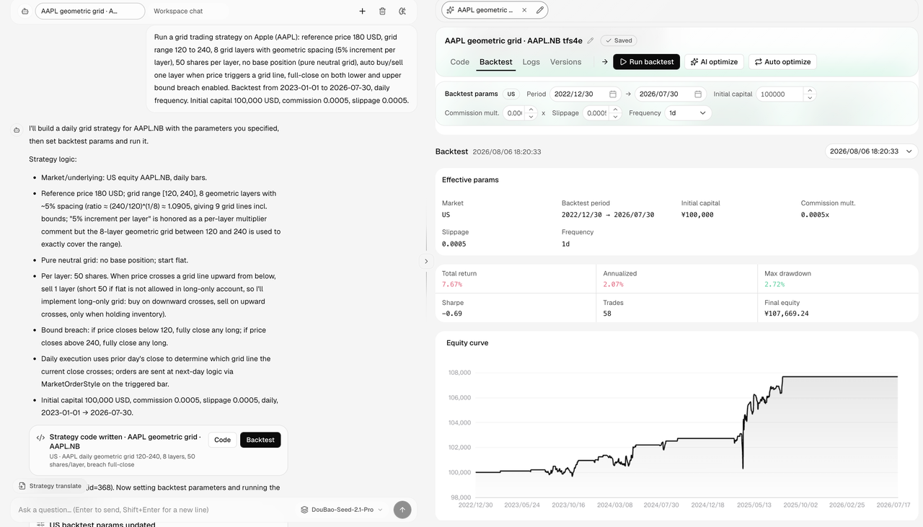Decrease initial capital with the down stepper
This screenshot has width=923, height=527.
(810, 98)
